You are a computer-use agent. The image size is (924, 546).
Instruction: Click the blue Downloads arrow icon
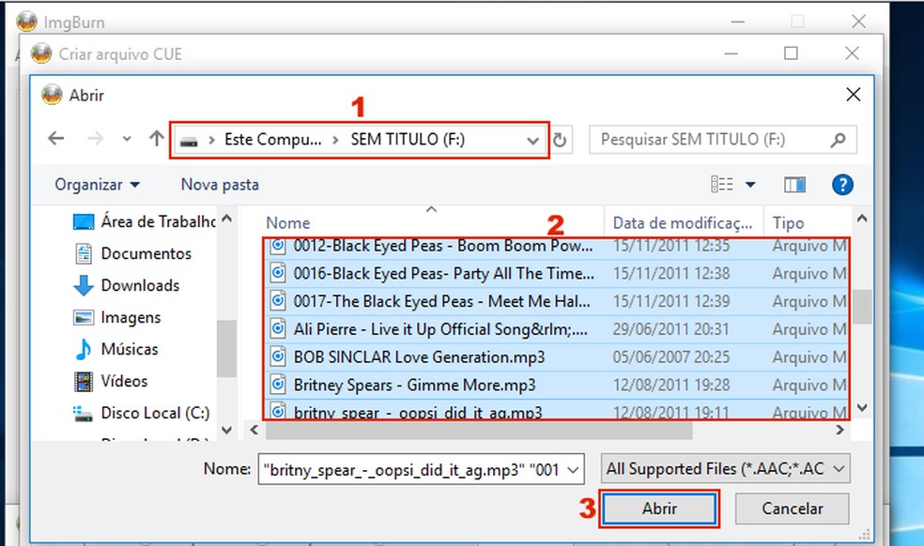tap(84, 285)
